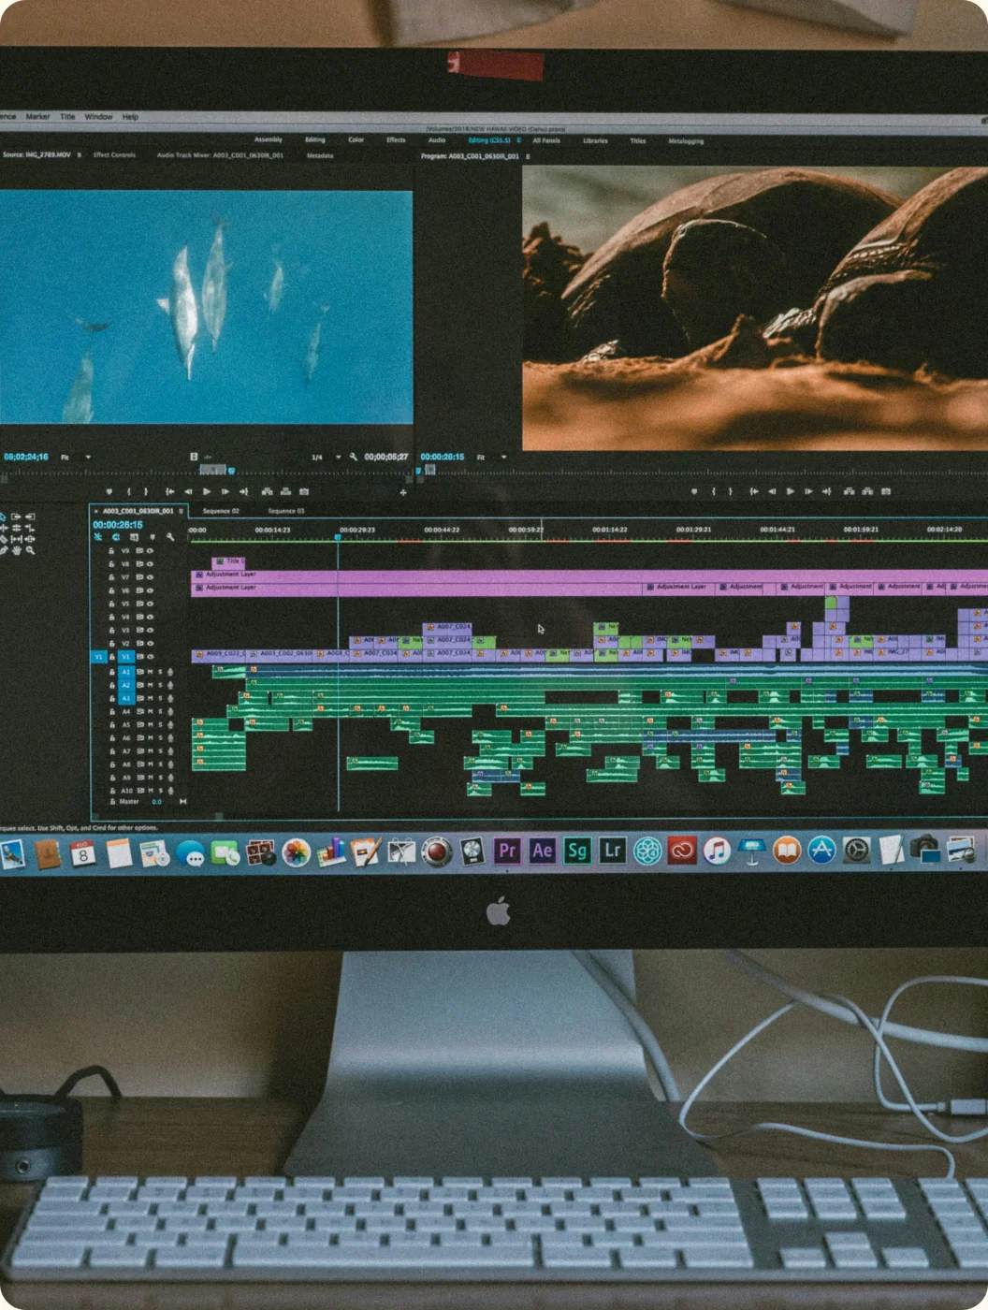Open Source monitor settings wrench
This screenshot has height=1310, width=988.
(353, 457)
